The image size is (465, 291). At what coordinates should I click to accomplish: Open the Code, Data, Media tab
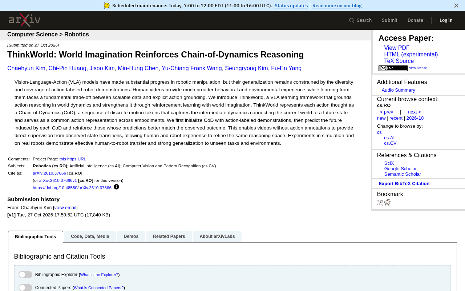coord(90,236)
